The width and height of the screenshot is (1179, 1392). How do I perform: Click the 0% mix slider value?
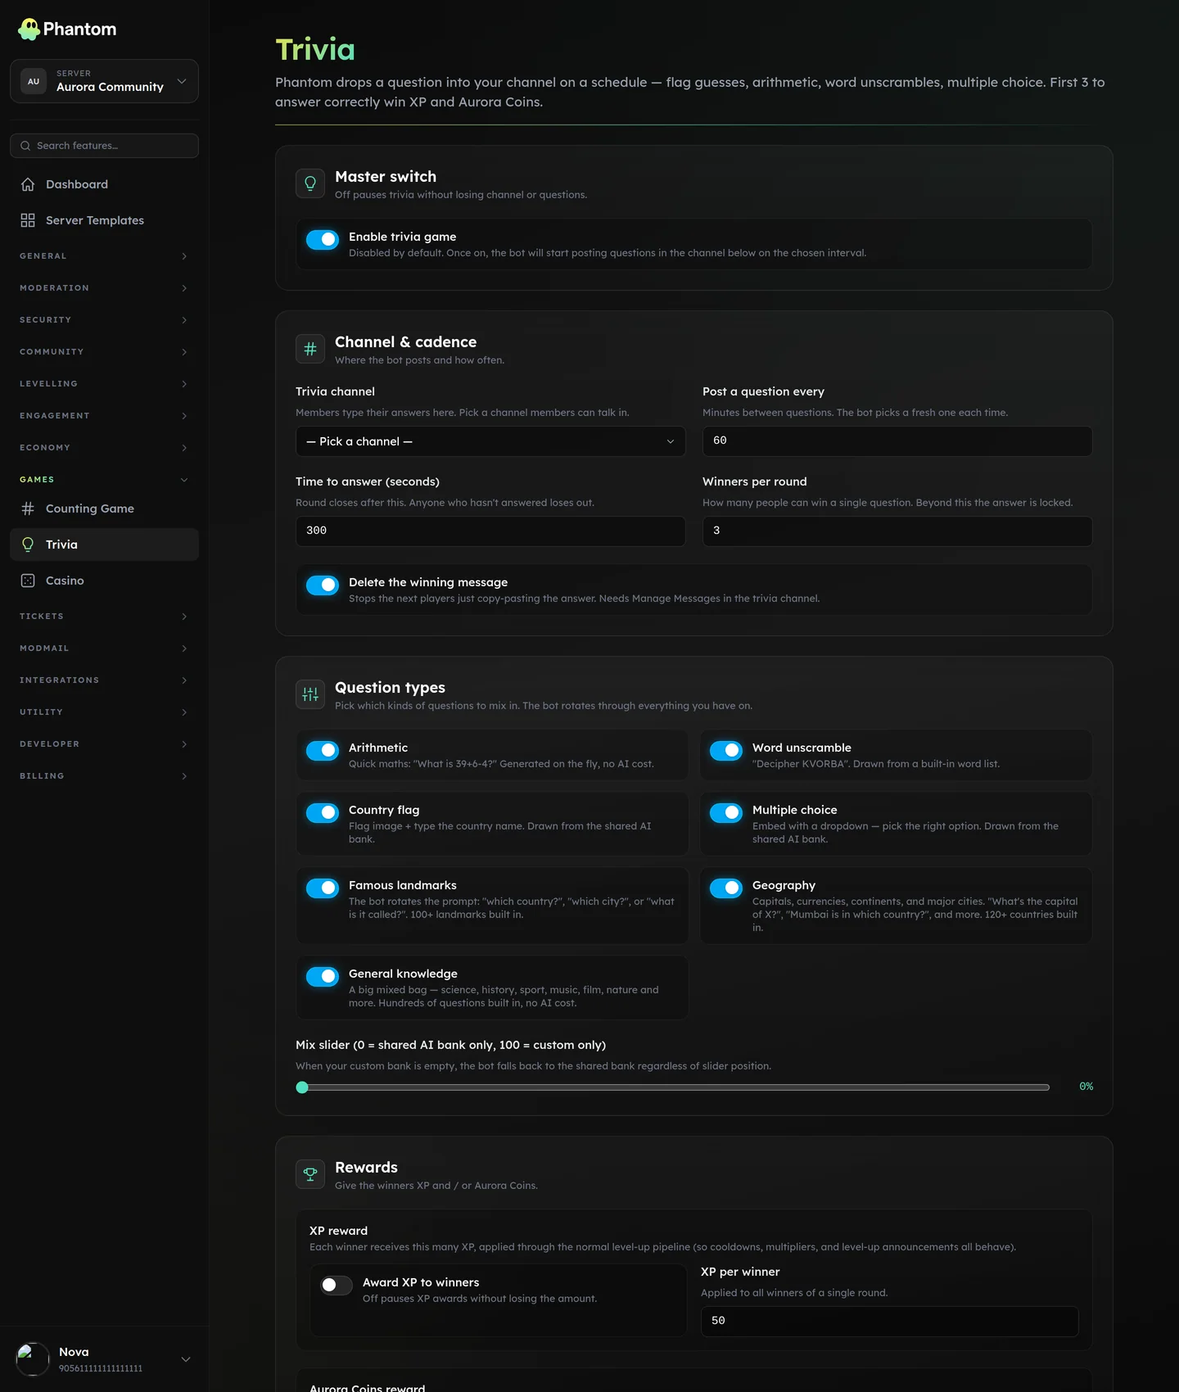[1086, 1087]
